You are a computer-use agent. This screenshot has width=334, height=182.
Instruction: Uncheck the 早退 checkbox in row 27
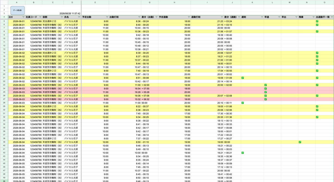tap(266, 99)
